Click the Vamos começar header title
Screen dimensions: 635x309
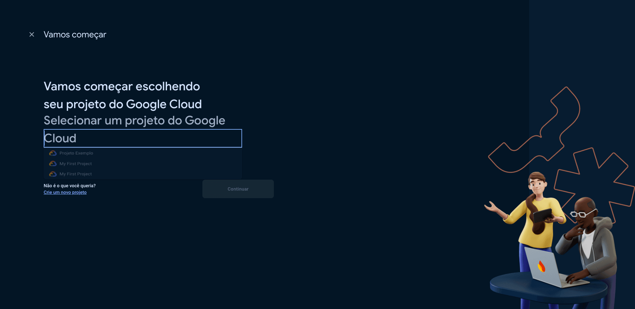75,34
